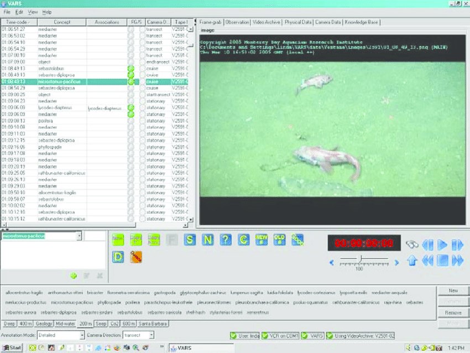Open the Annotation Mode dropdown
The height and width of the screenshot is (353, 470).
tap(82, 335)
